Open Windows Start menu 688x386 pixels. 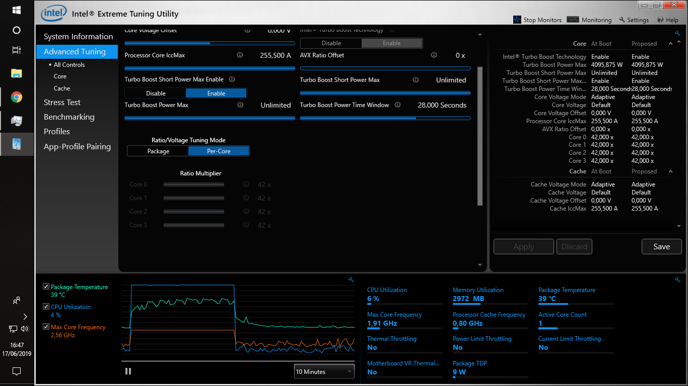pyautogui.click(x=17, y=10)
